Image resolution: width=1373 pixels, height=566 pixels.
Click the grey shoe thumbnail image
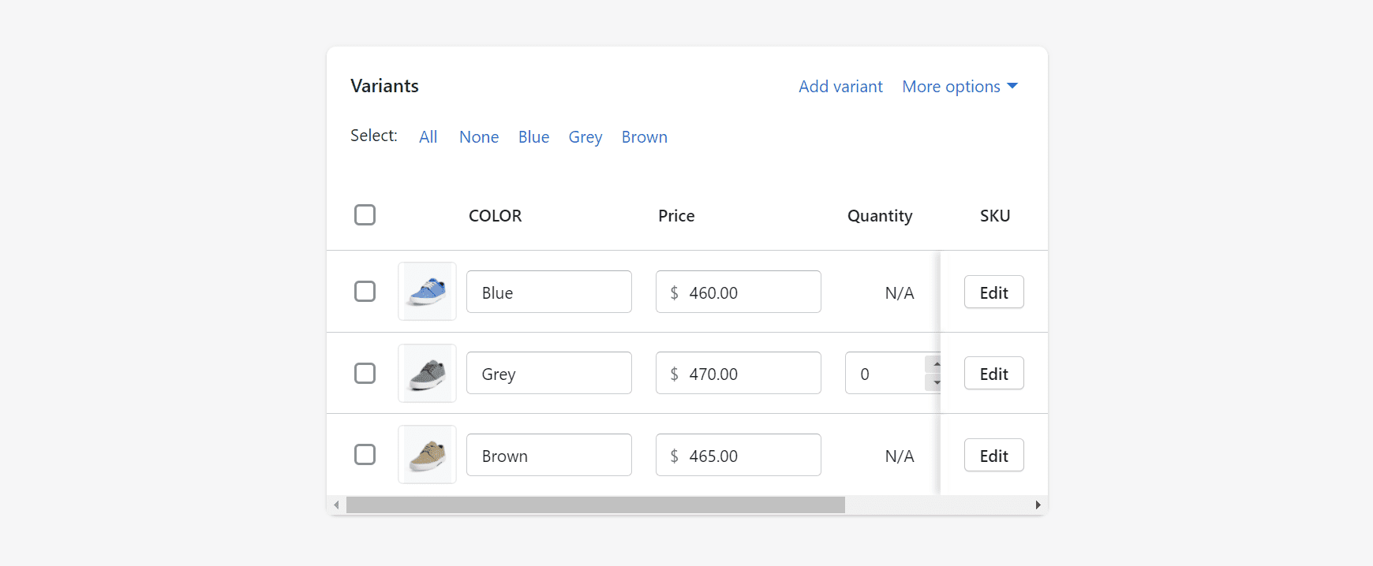427,374
